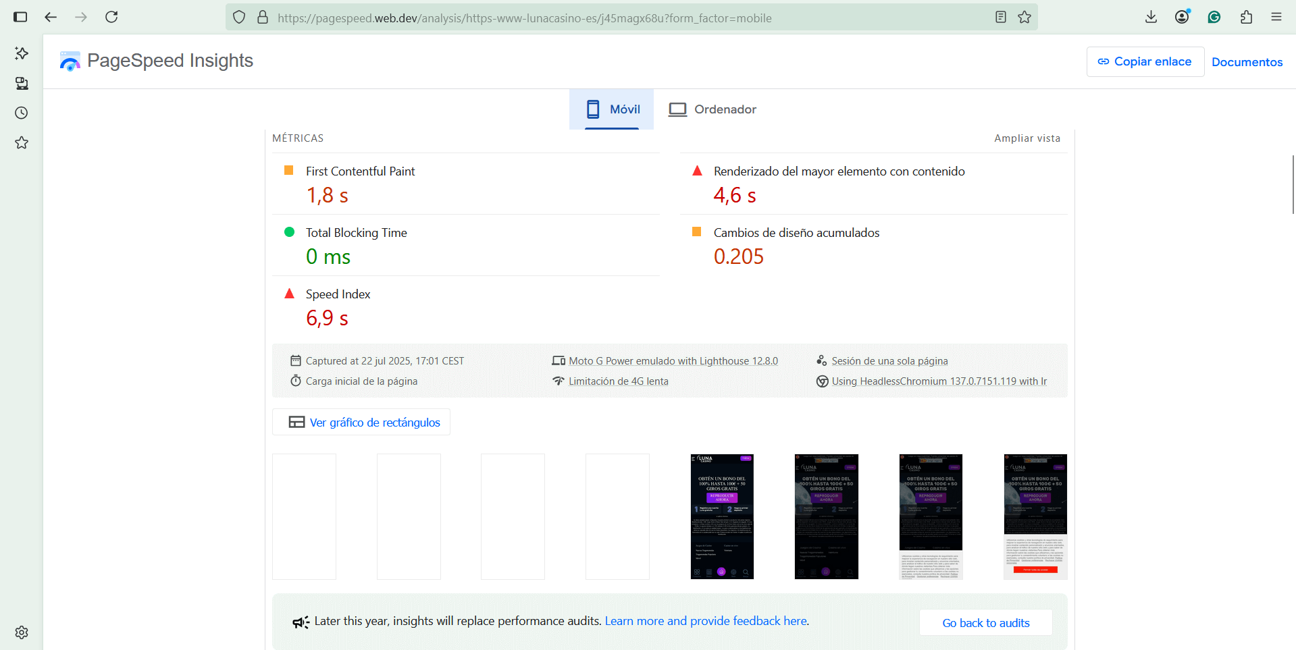Go back to previous page
Image resolution: width=1296 pixels, height=650 pixels.
[x=51, y=17]
